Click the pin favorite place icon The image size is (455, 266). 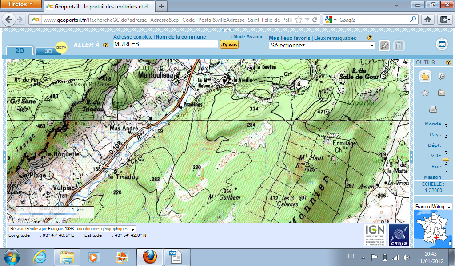(384, 46)
